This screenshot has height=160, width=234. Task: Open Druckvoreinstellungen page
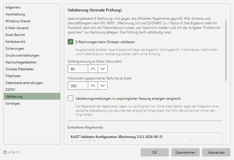click(x=32, y=55)
